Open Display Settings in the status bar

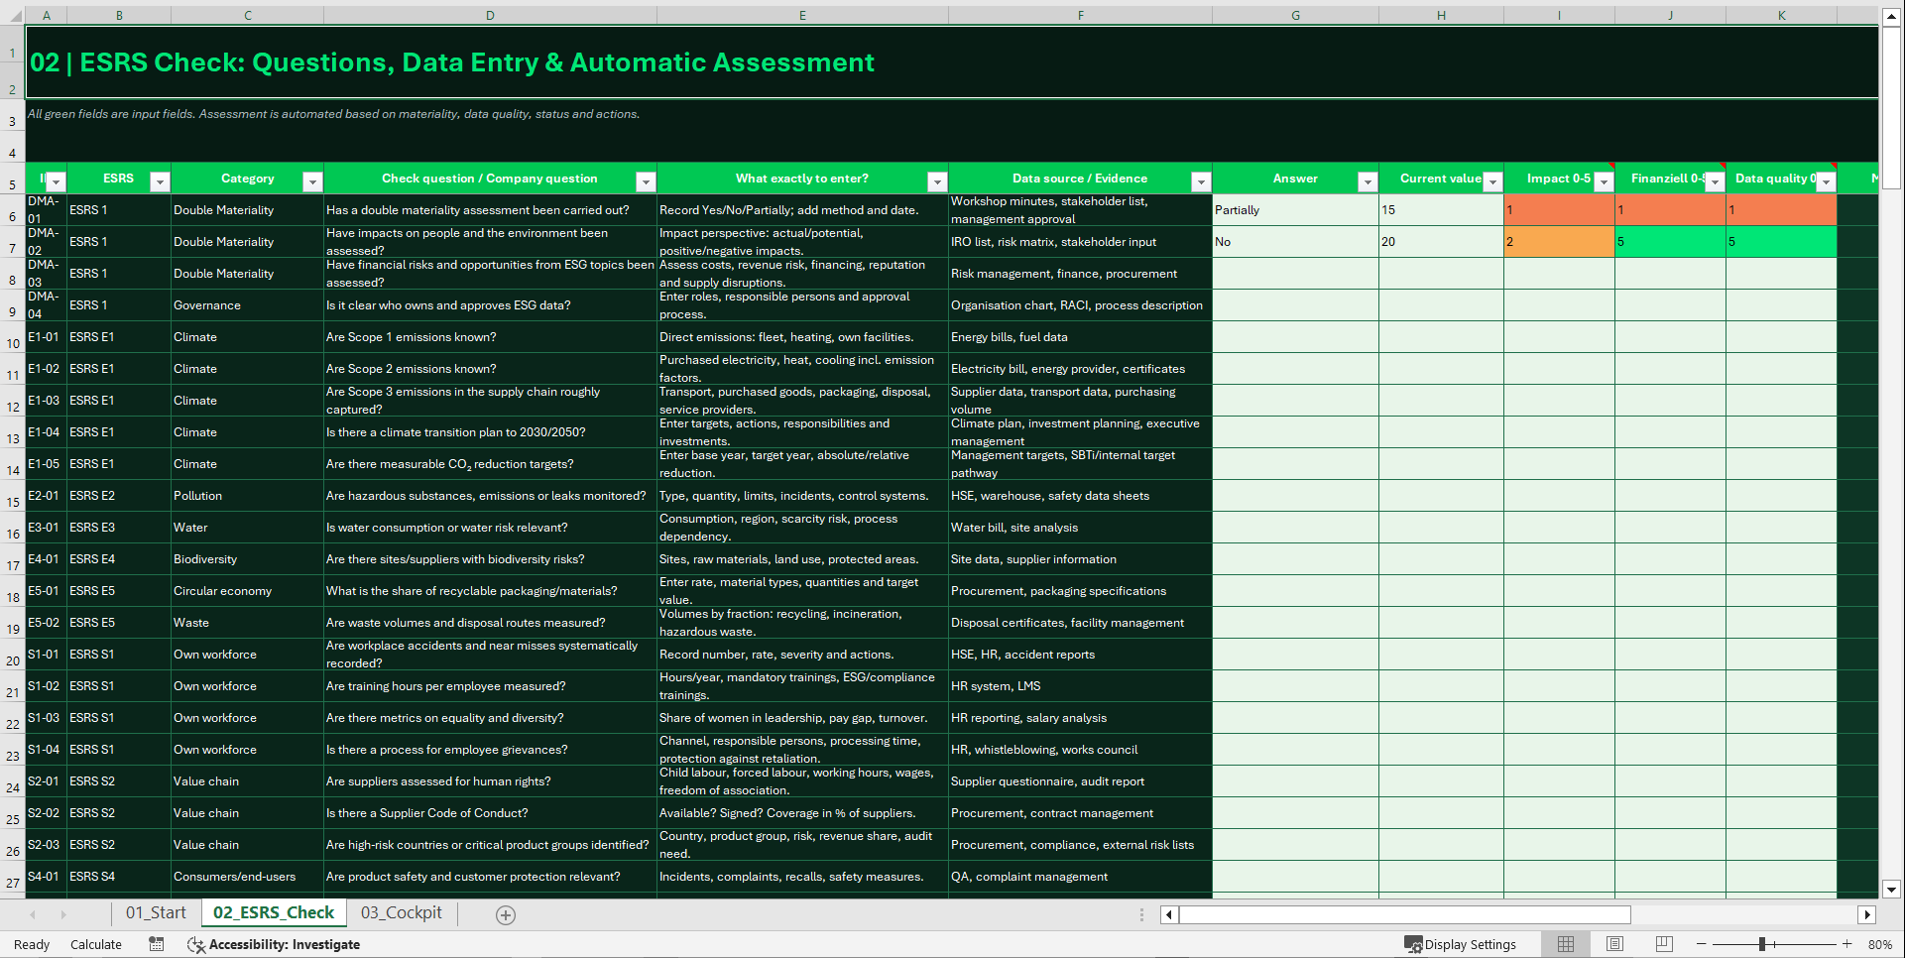coord(1460,944)
